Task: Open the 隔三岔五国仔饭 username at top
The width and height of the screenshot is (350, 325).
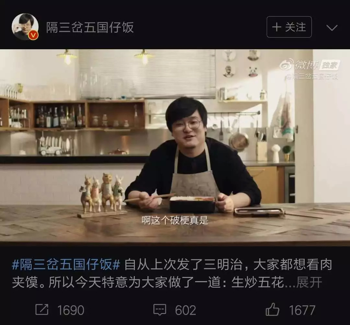Action: [90, 28]
